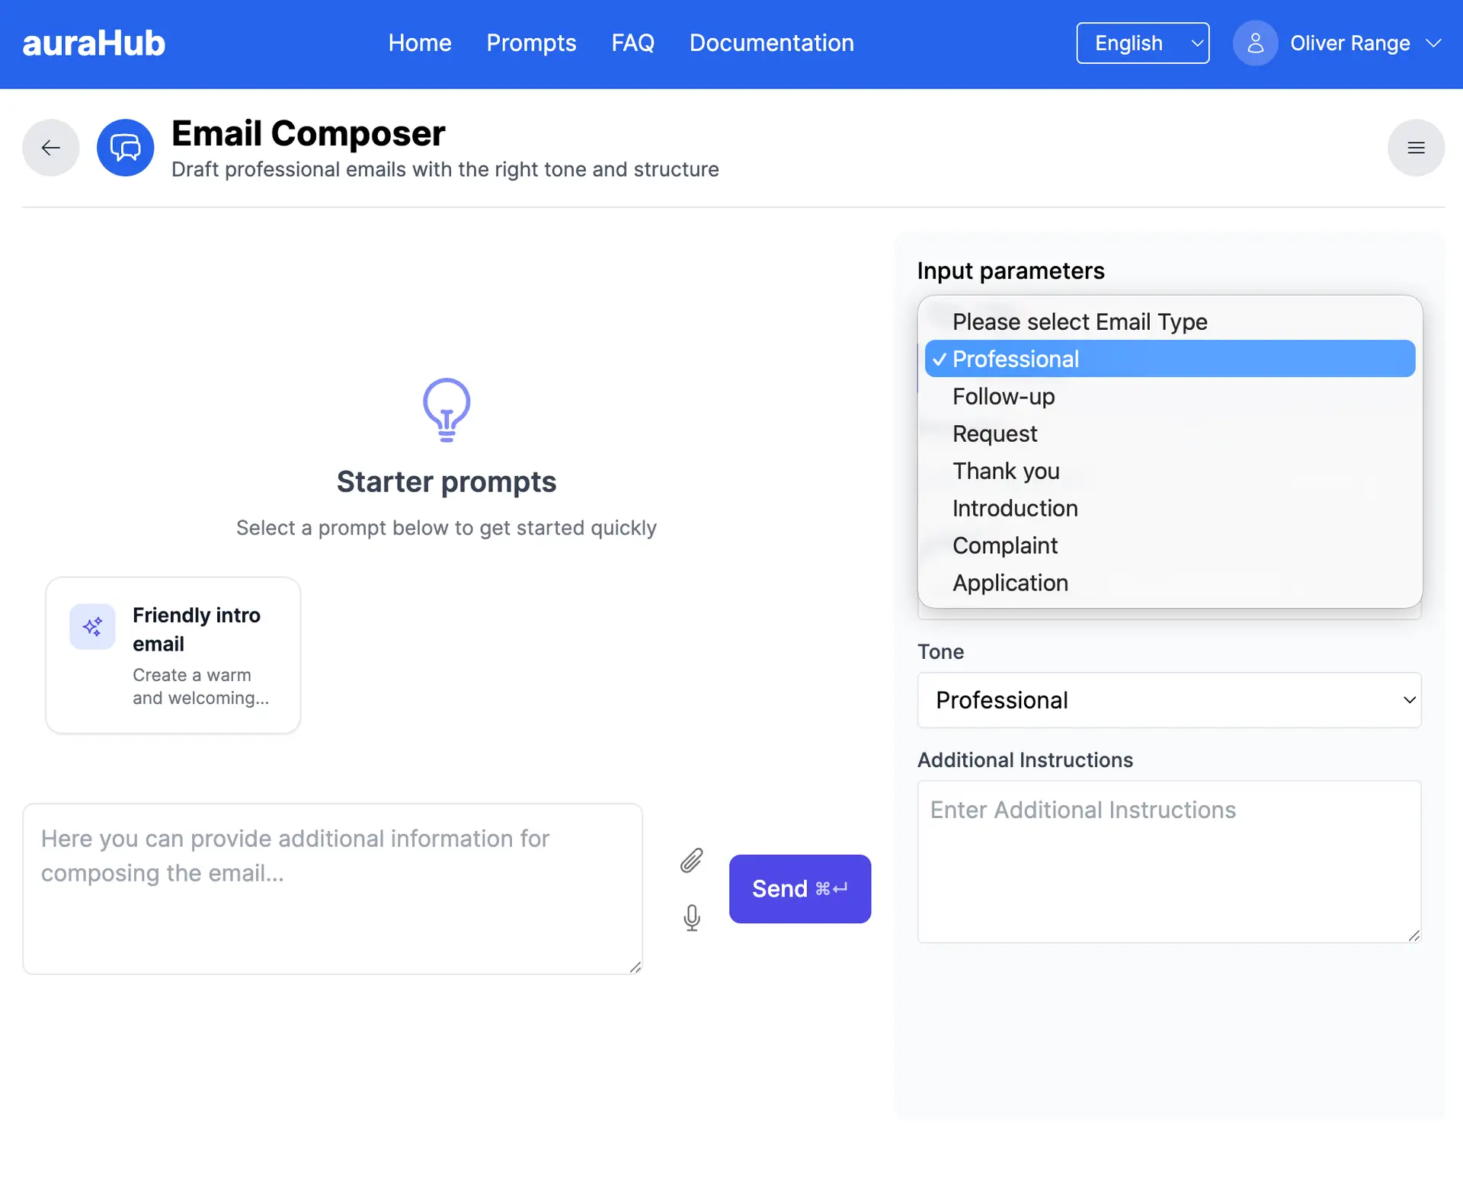Click the back arrow icon
The image size is (1463, 1183).
pyautogui.click(x=50, y=147)
